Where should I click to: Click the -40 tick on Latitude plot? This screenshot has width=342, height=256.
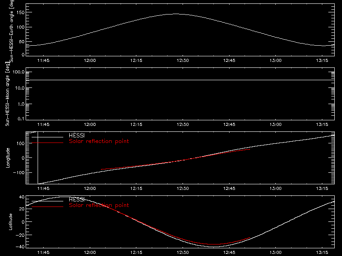click(x=20, y=247)
